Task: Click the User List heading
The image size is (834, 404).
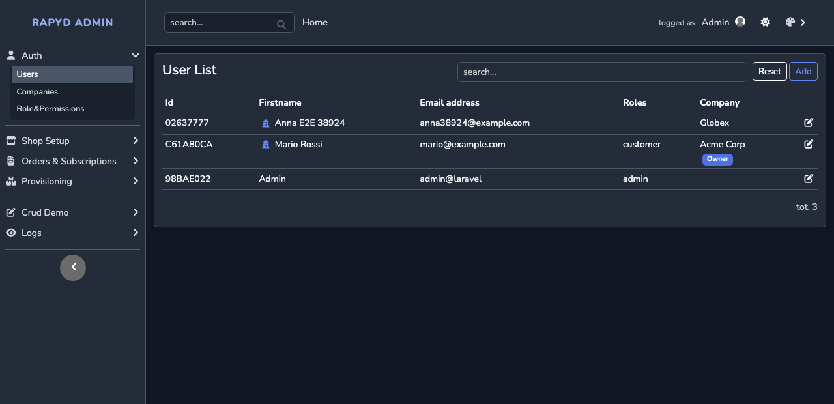Action: click(x=190, y=70)
